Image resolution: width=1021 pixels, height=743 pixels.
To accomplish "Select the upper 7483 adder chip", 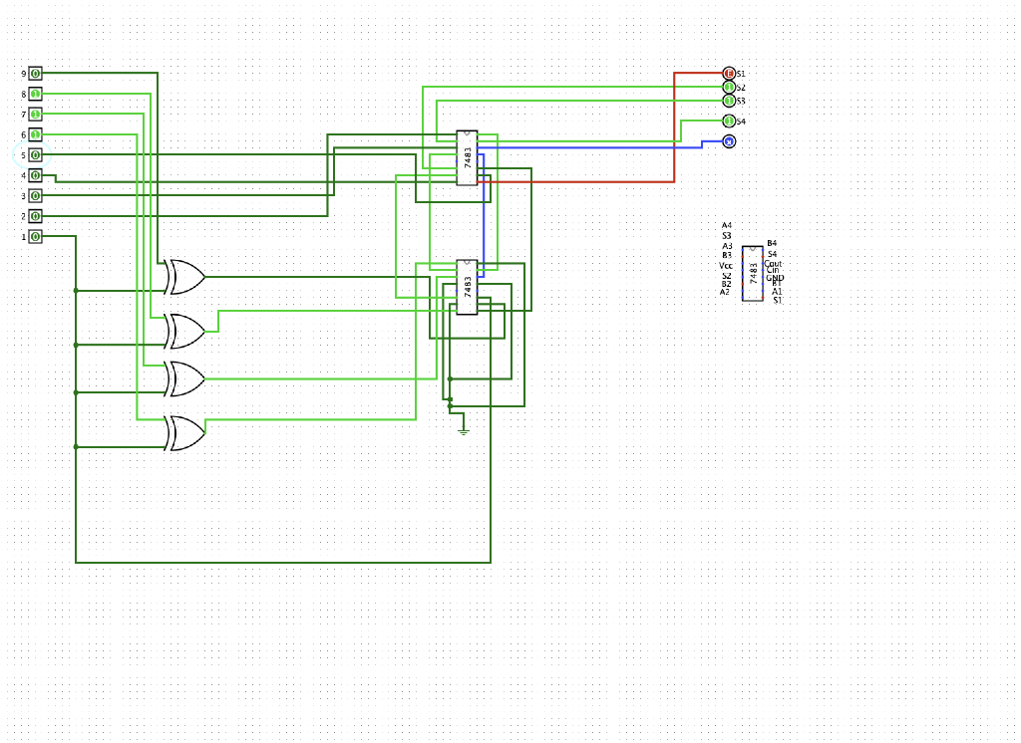I will [x=469, y=157].
